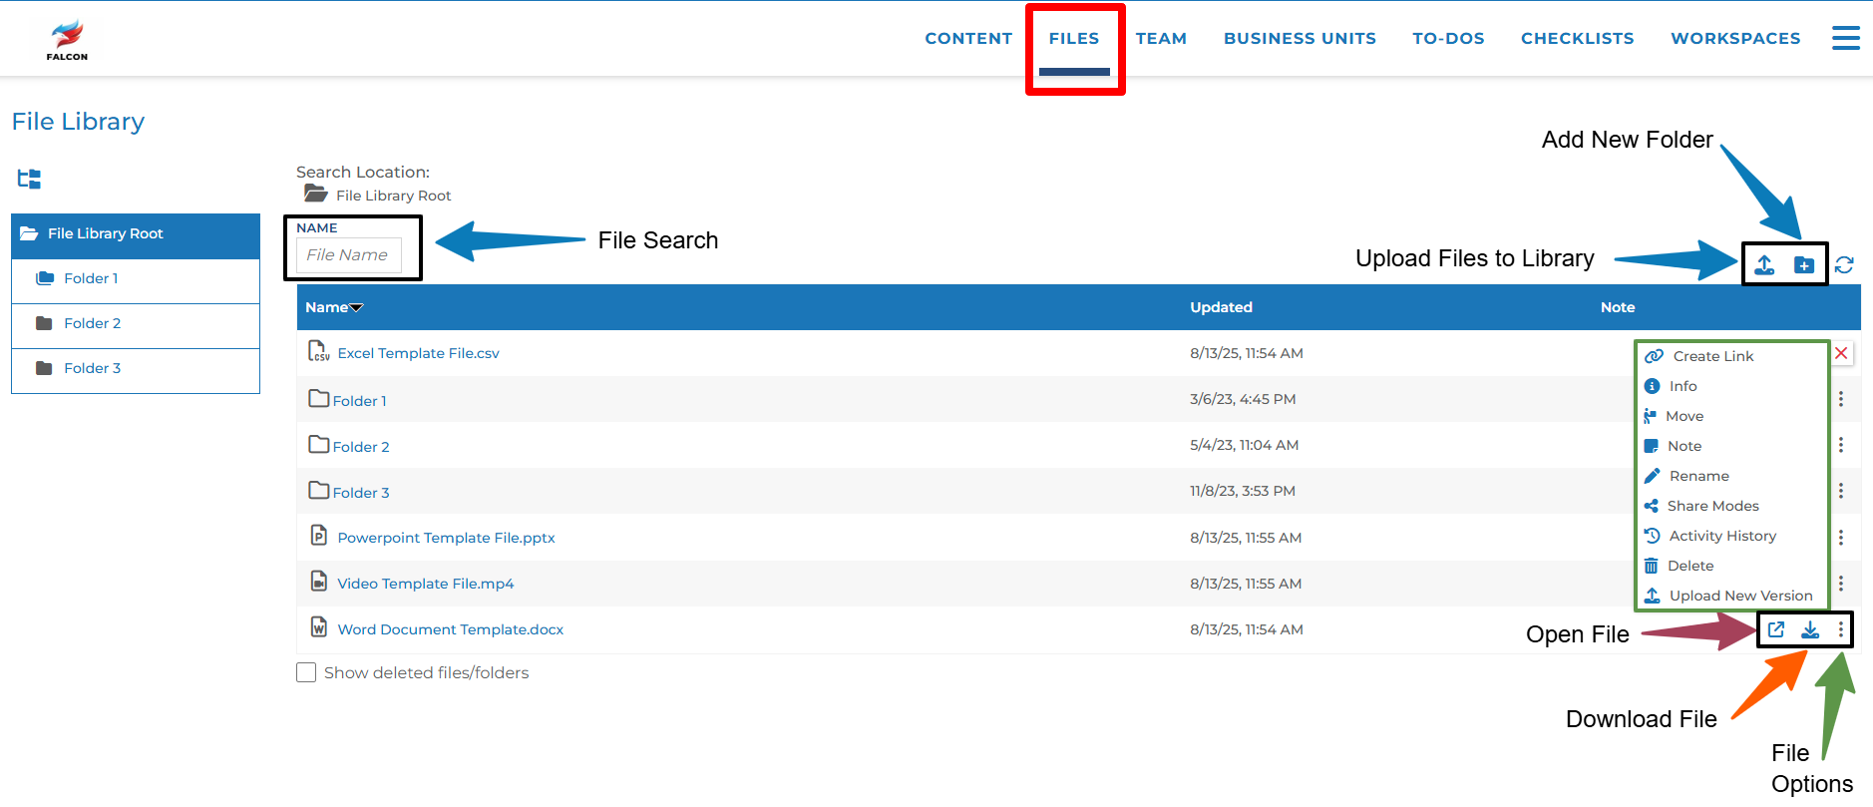Enable Show deleted files/folders checkbox
Viewport: 1873px width, 807px height.
coord(306,672)
